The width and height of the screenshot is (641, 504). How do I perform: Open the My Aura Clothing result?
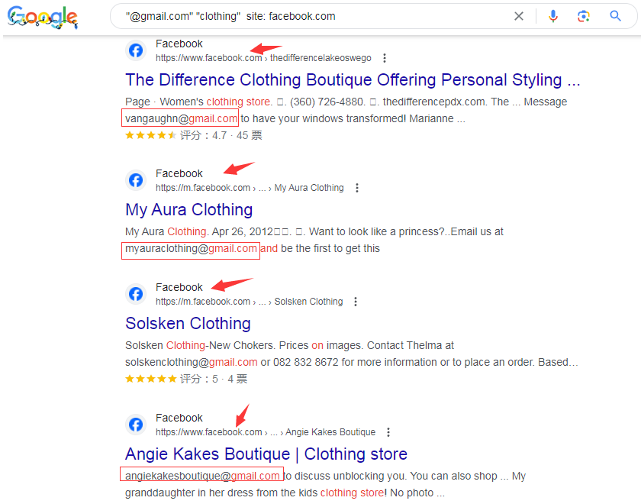pyautogui.click(x=188, y=210)
